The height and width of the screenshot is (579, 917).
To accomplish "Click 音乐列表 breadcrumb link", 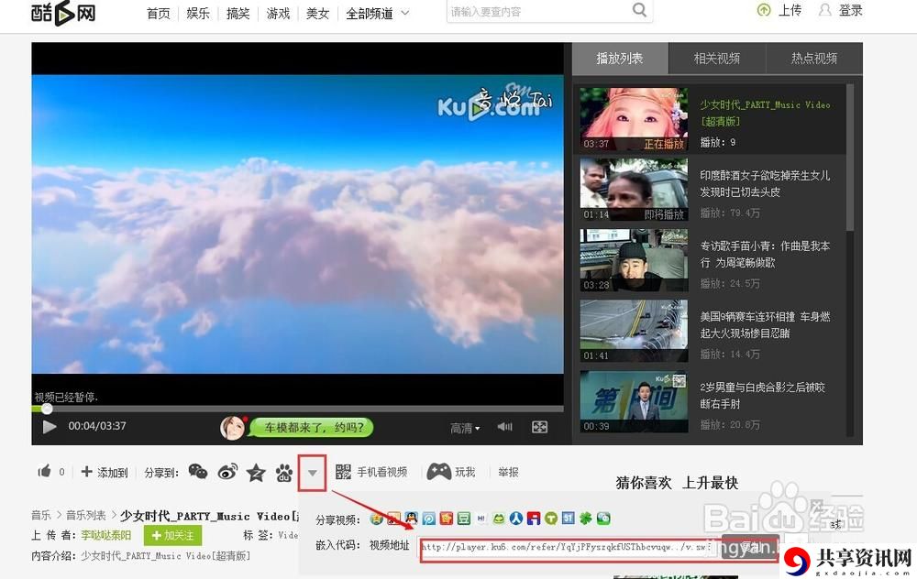I will click(x=86, y=515).
